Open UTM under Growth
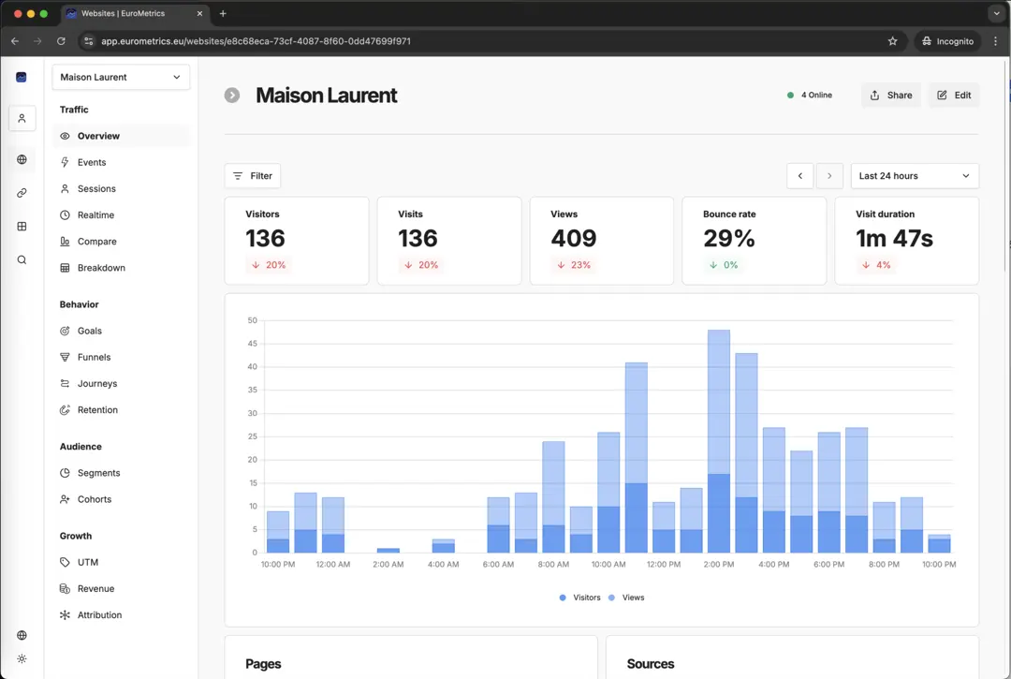 (121, 562)
